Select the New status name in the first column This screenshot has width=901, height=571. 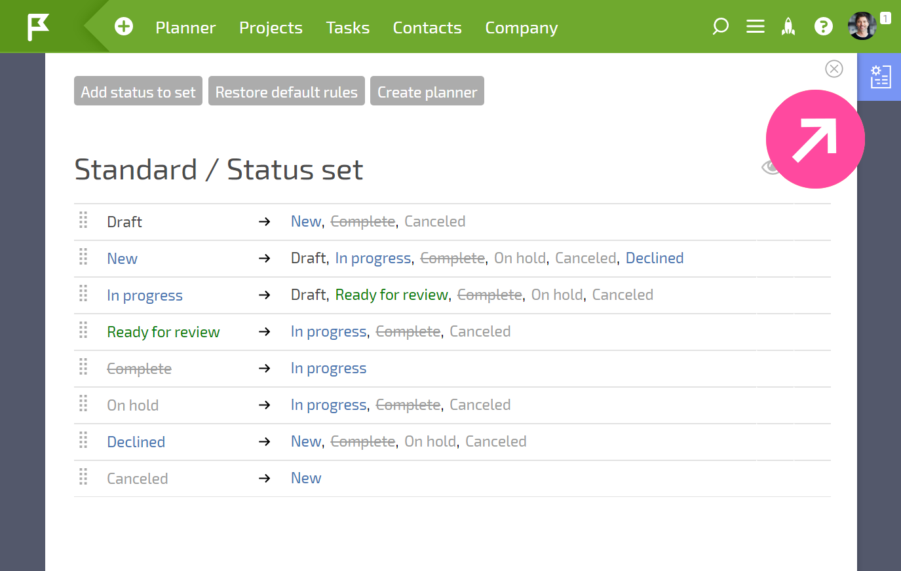click(123, 259)
